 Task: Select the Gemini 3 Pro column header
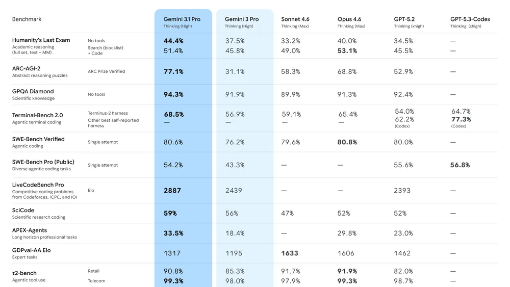tap(241, 19)
